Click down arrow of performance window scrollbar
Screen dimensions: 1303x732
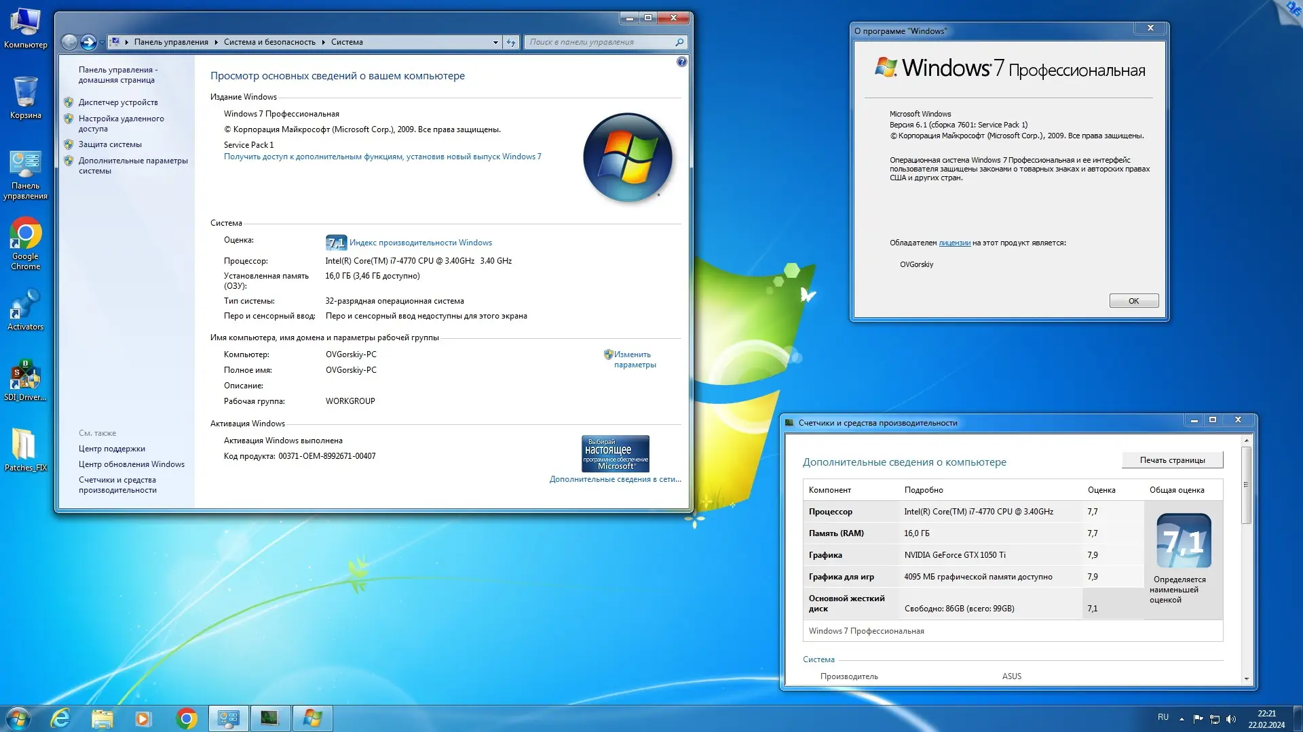[x=1246, y=678]
